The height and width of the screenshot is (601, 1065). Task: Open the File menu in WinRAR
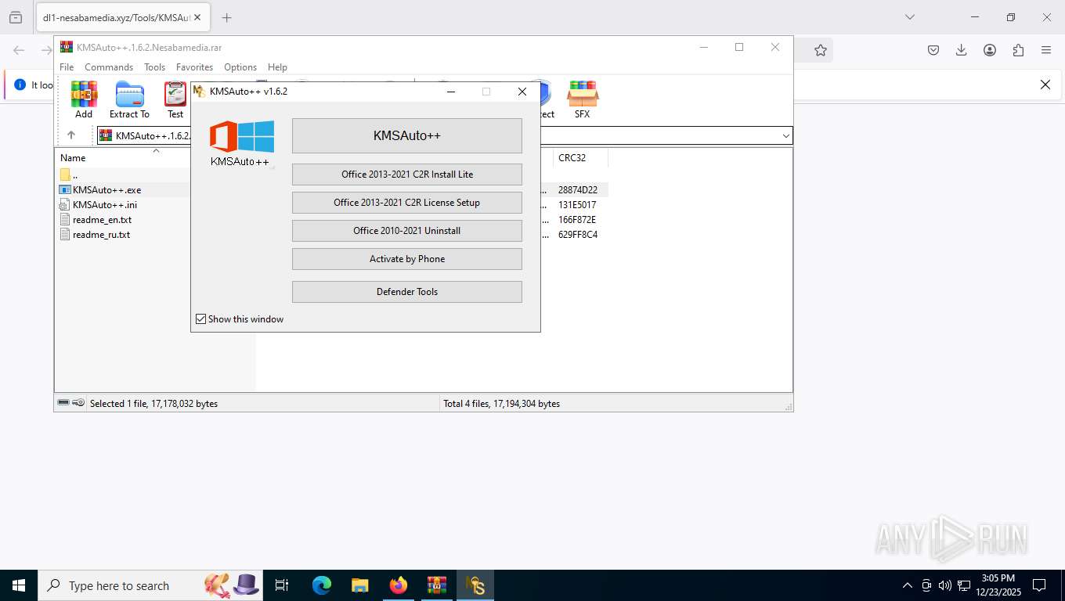tap(67, 67)
